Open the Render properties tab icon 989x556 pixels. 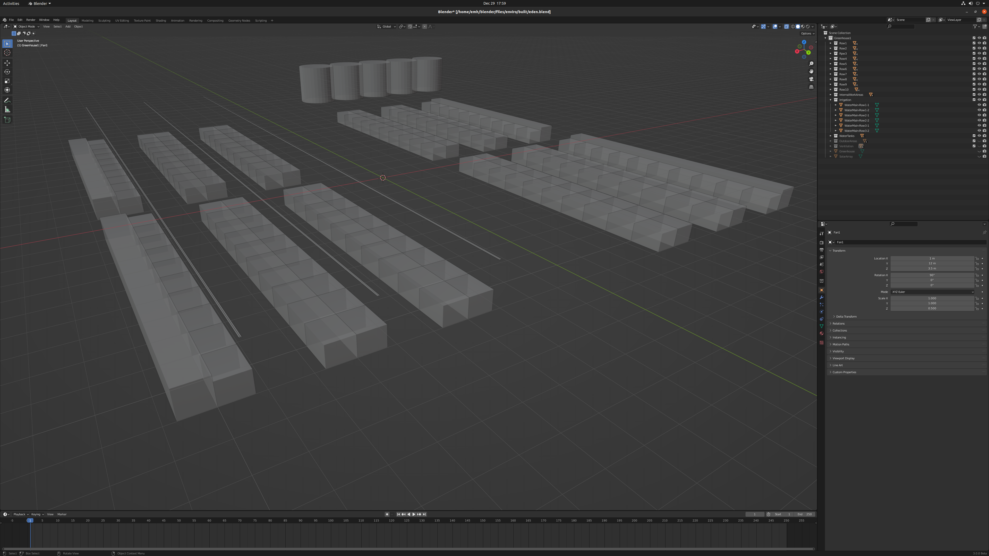click(821, 242)
